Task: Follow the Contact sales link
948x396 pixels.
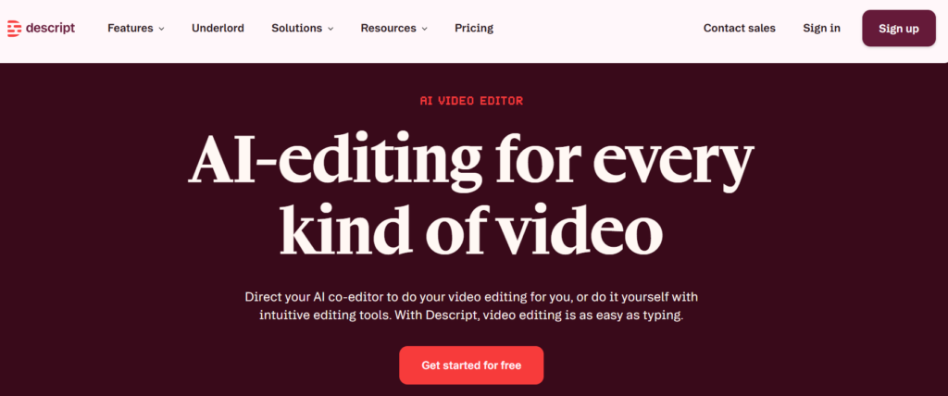Action: click(x=740, y=29)
